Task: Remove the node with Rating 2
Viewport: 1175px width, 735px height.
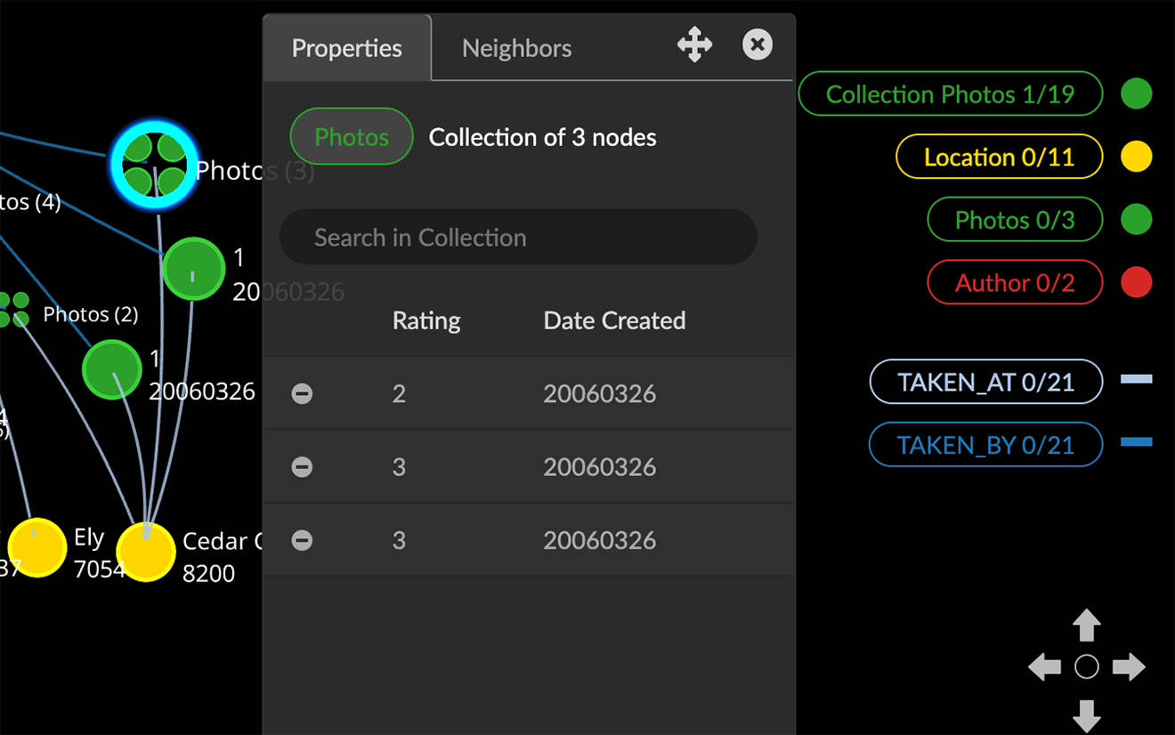Action: [x=303, y=393]
